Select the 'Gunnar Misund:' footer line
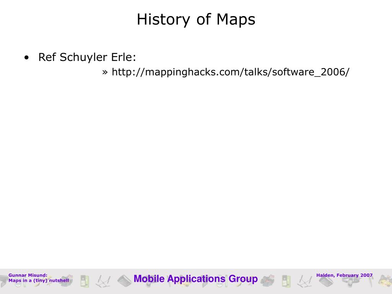Viewport: 392px width, 294px height. [x=28, y=275]
